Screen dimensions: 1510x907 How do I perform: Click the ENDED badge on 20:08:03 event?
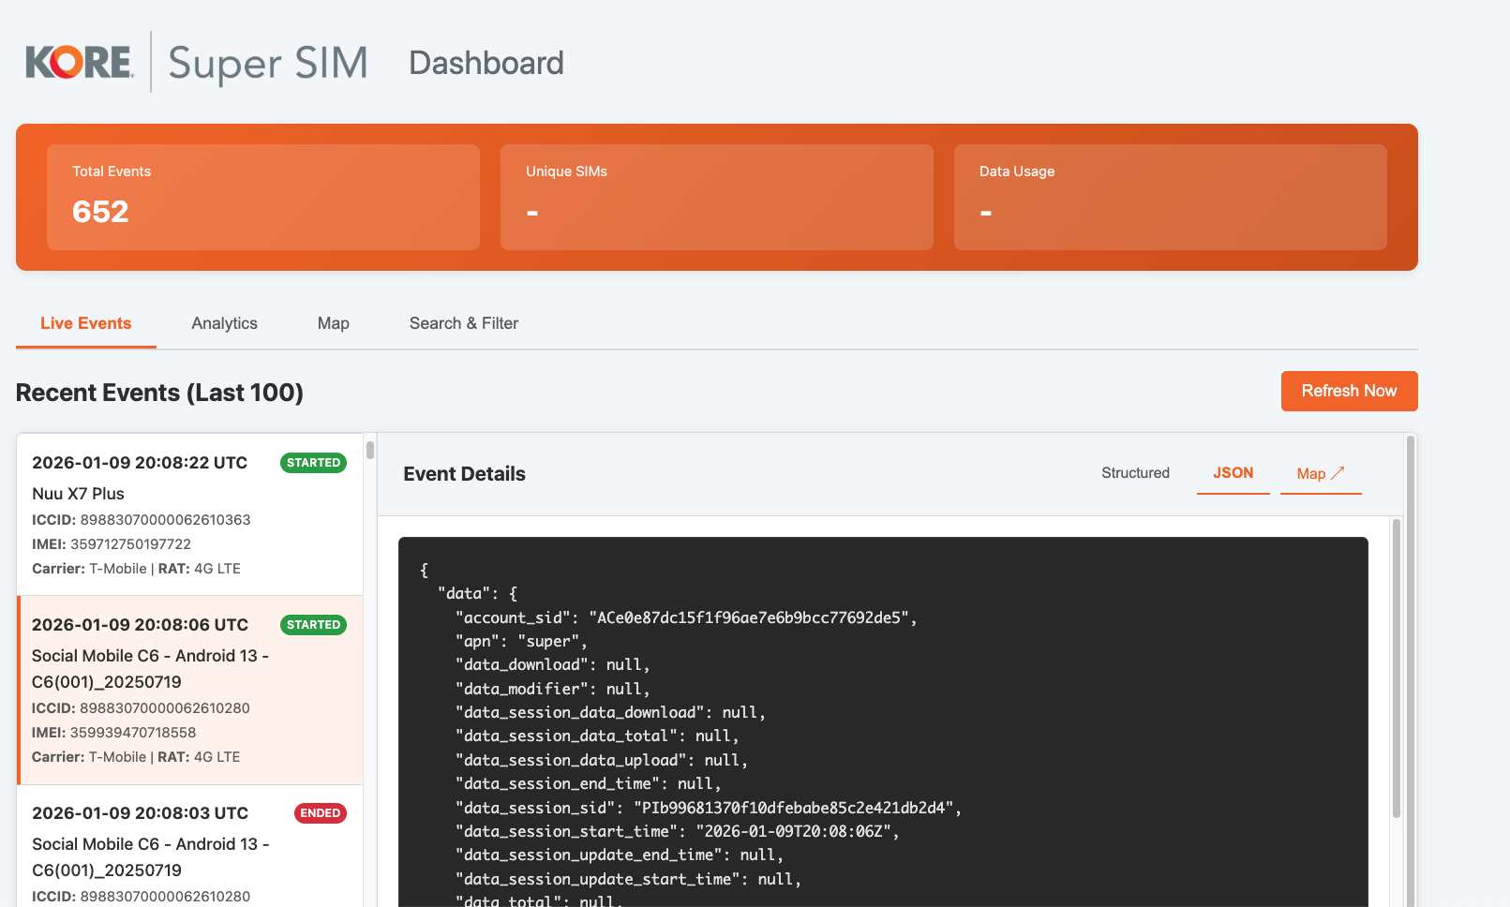pyautogui.click(x=321, y=813)
